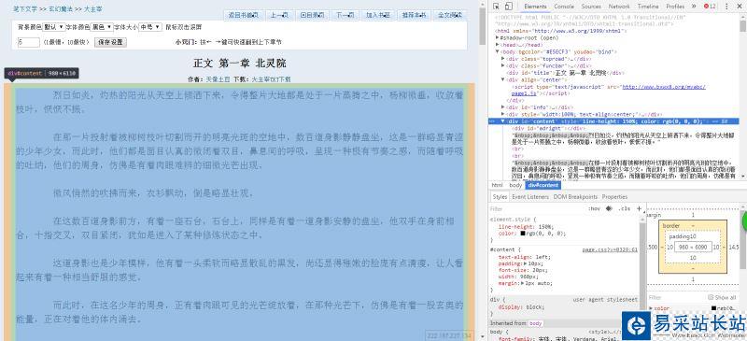Click the html breadcrumb item

coord(498,185)
